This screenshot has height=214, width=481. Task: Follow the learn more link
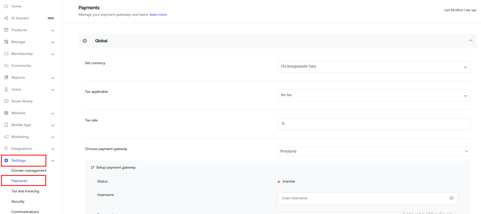click(158, 14)
